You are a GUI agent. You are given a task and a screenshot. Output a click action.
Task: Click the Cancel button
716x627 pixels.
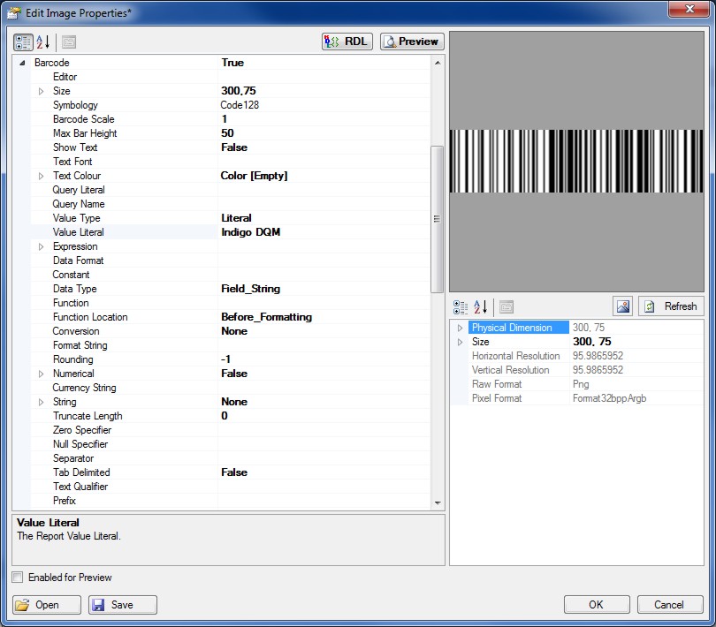668,605
